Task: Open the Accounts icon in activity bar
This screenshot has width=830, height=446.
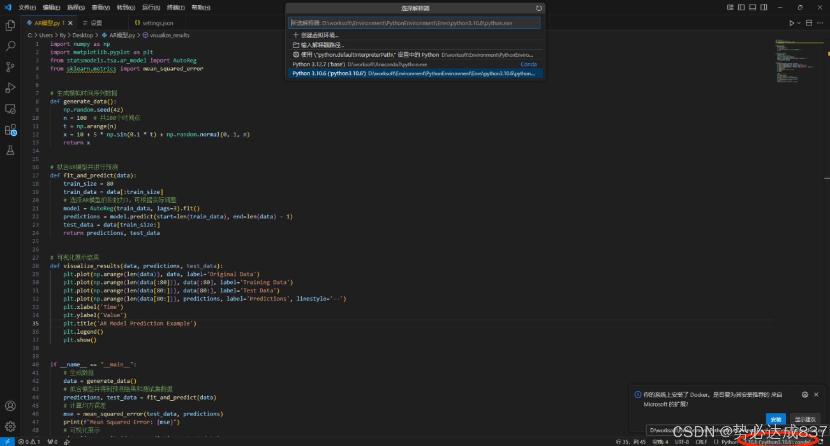Action: pyautogui.click(x=10, y=405)
